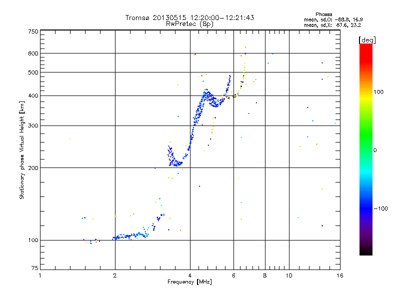Click the x-axis tick label '10'

coord(289,275)
